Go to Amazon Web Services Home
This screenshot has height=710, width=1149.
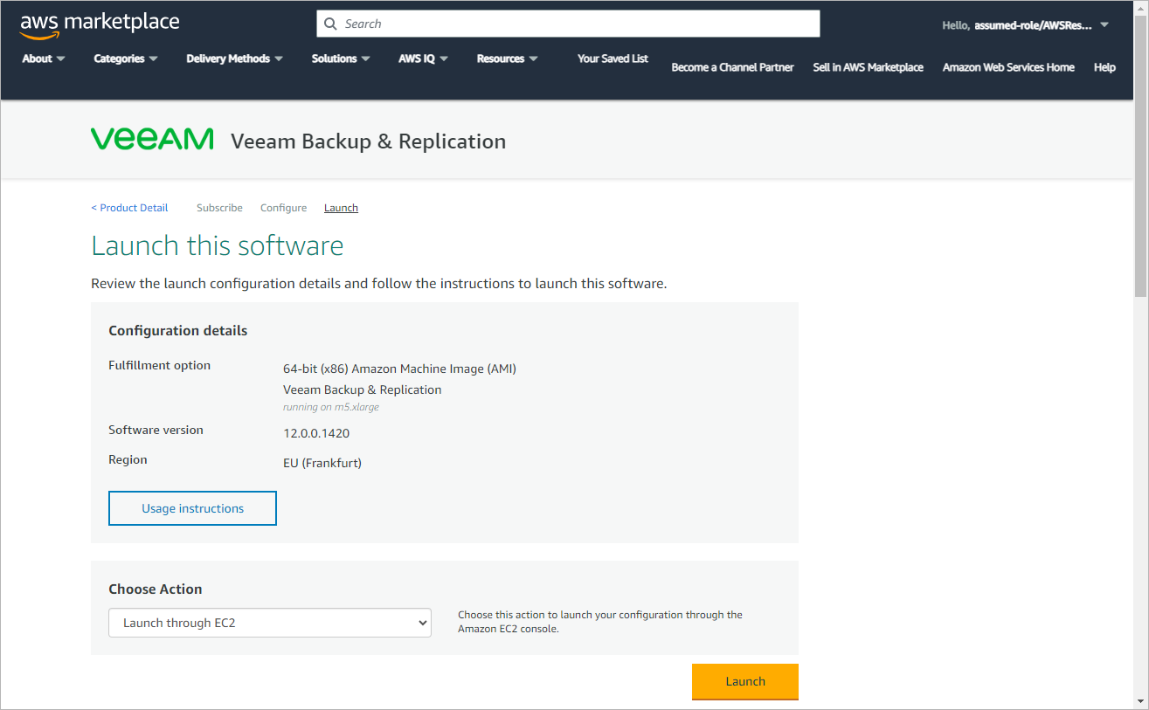(x=1008, y=67)
